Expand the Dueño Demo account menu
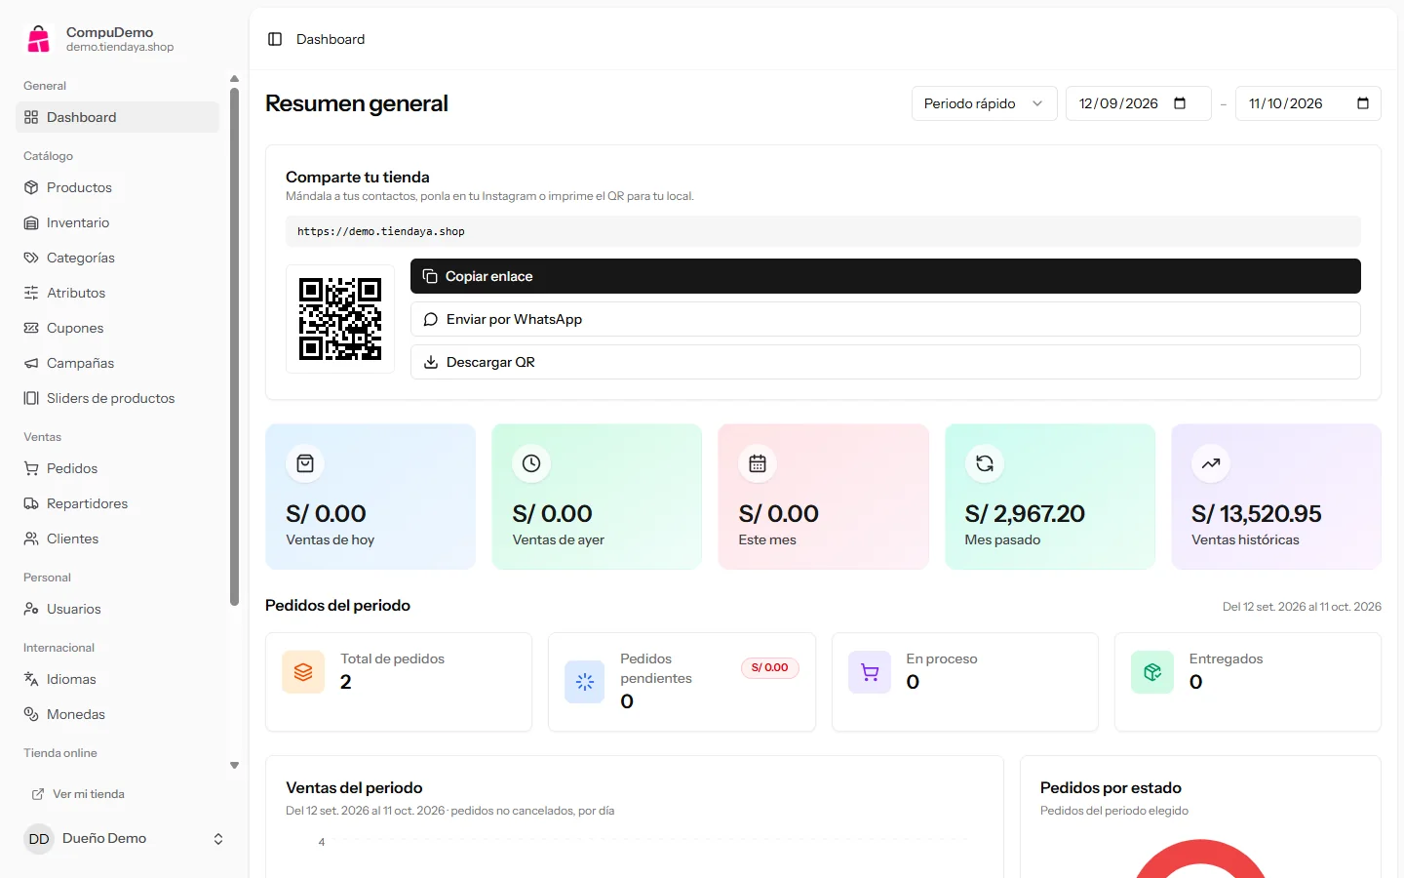This screenshot has width=1404, height=878. pos(123,839)
